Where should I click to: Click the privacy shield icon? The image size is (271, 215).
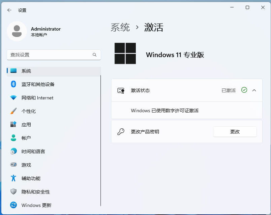(x=13, y=191)
